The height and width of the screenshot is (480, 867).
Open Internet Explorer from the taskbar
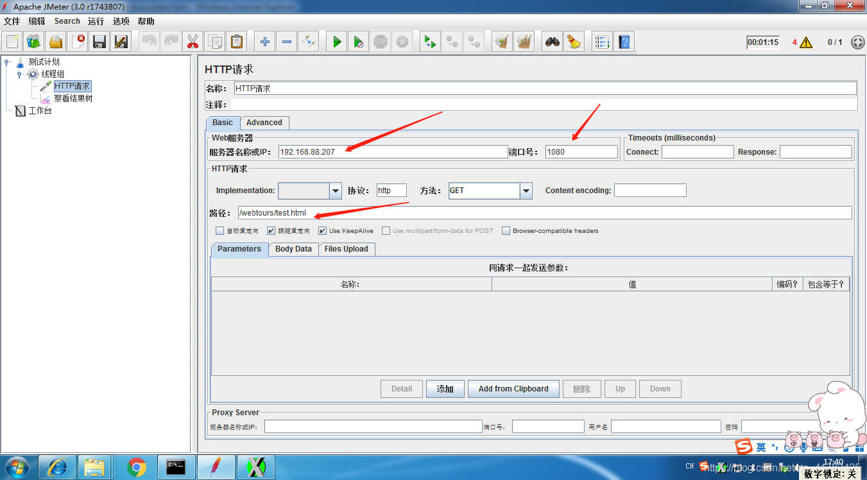point(57,467)
